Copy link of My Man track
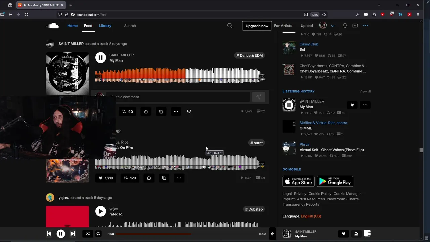430x242 pixels. tap(161, 112)
